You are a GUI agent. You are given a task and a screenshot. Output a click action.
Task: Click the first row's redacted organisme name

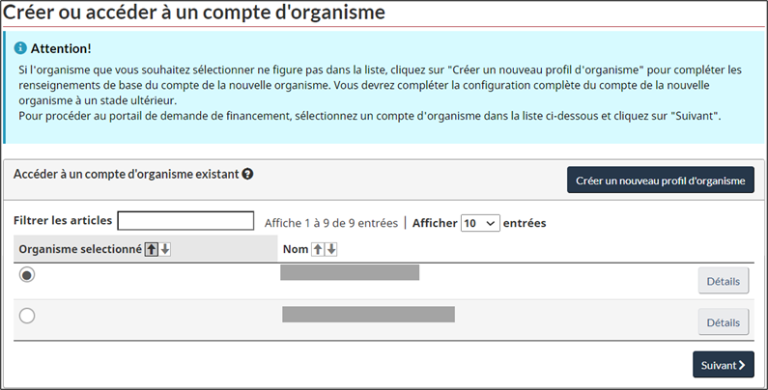coord(350,272)
